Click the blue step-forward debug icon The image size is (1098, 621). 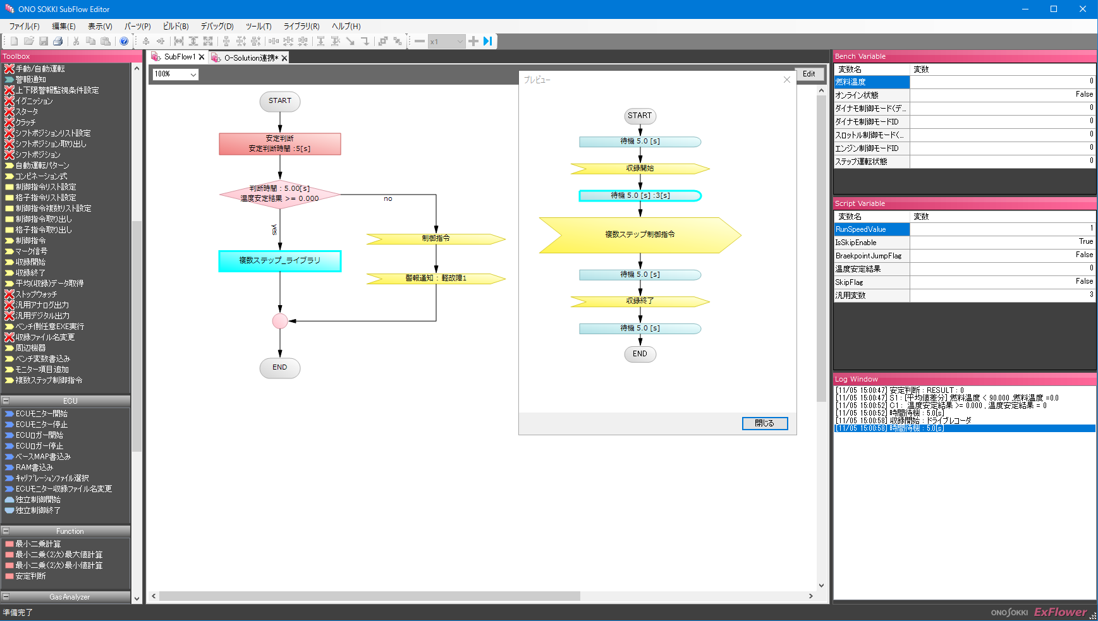488,41
